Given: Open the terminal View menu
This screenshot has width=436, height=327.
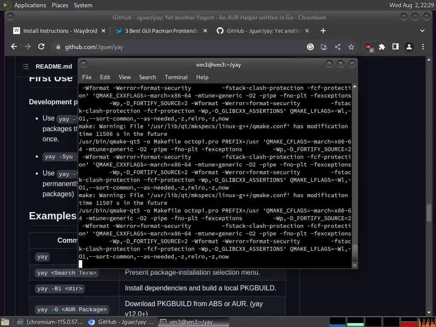Looking at the screenshot, I should click(125, 77).
